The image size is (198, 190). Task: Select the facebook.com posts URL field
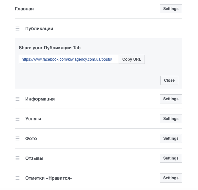69,59
